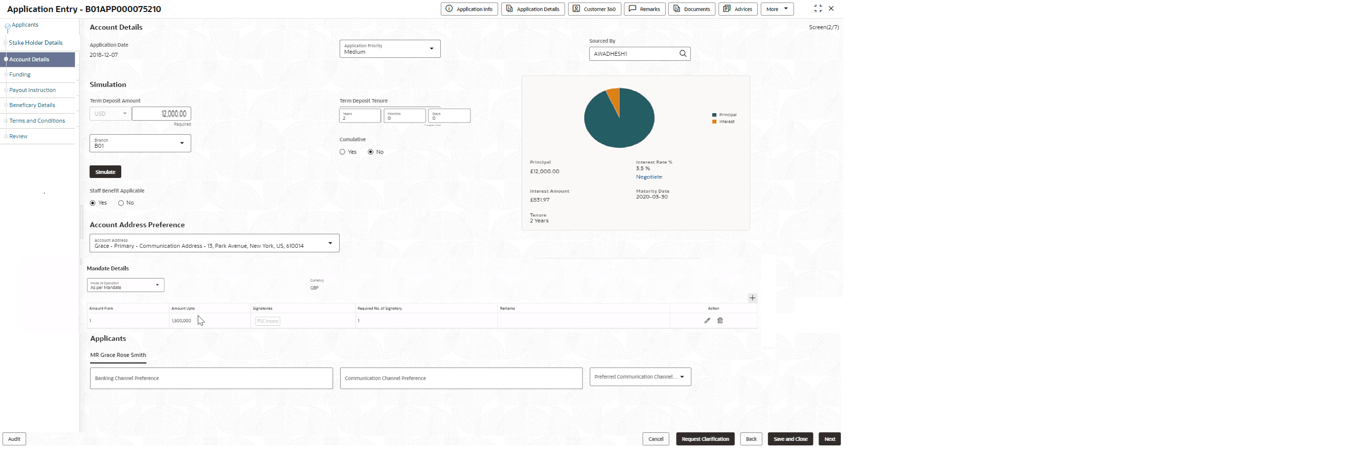Open Terms and Conditions step
Image resolution: width=1353 pixels, height=462 pixels.
click(37, 121)
